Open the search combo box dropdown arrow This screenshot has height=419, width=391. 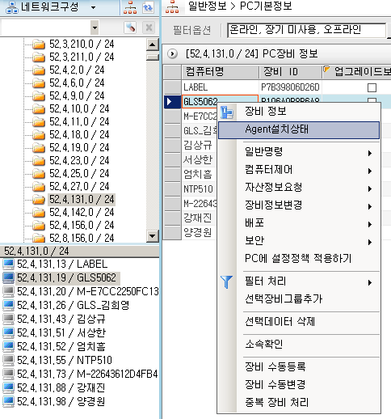tap(95, 28)
